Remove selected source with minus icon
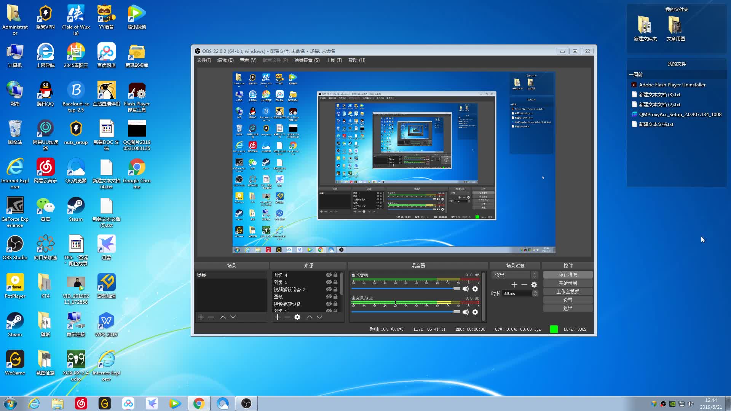Image resolution: width=731 pixels, height=411 pixels. [x=287, y=317]
